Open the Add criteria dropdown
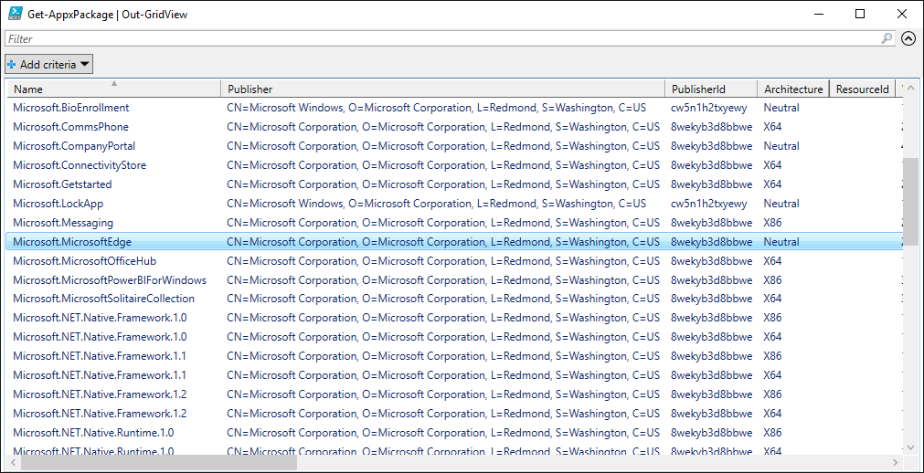Viewport: 924px width, 473px height. tap(49, 64)
